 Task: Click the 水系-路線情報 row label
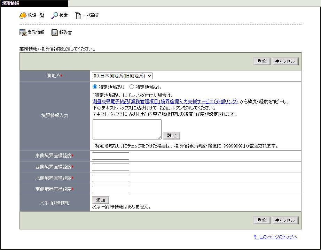click(x=55, y=203)
